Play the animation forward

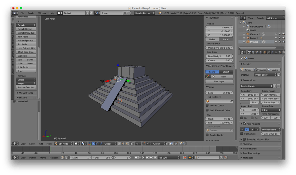pyautogui.click(x=147, y=158)
